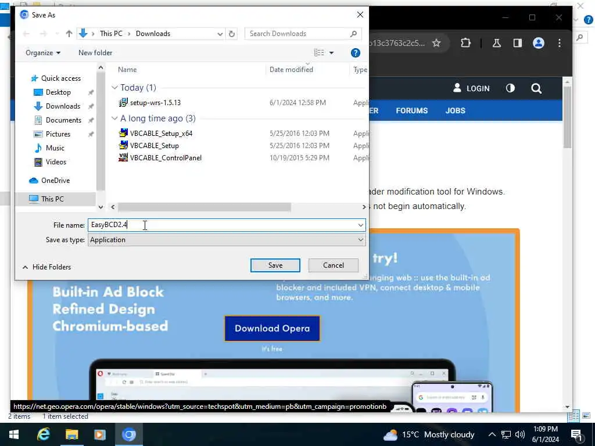Open the File name dropdown arrow

(x=360, y=225)
